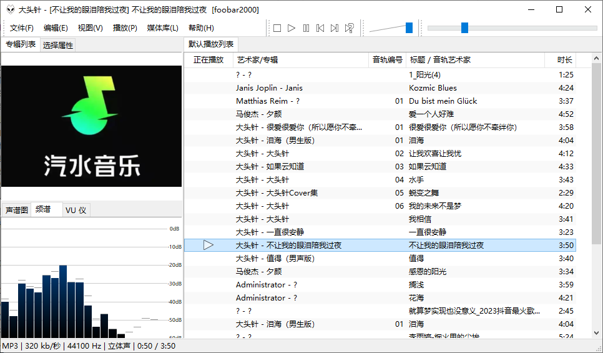
Task: Pause the current track
Action: point(306,28)
